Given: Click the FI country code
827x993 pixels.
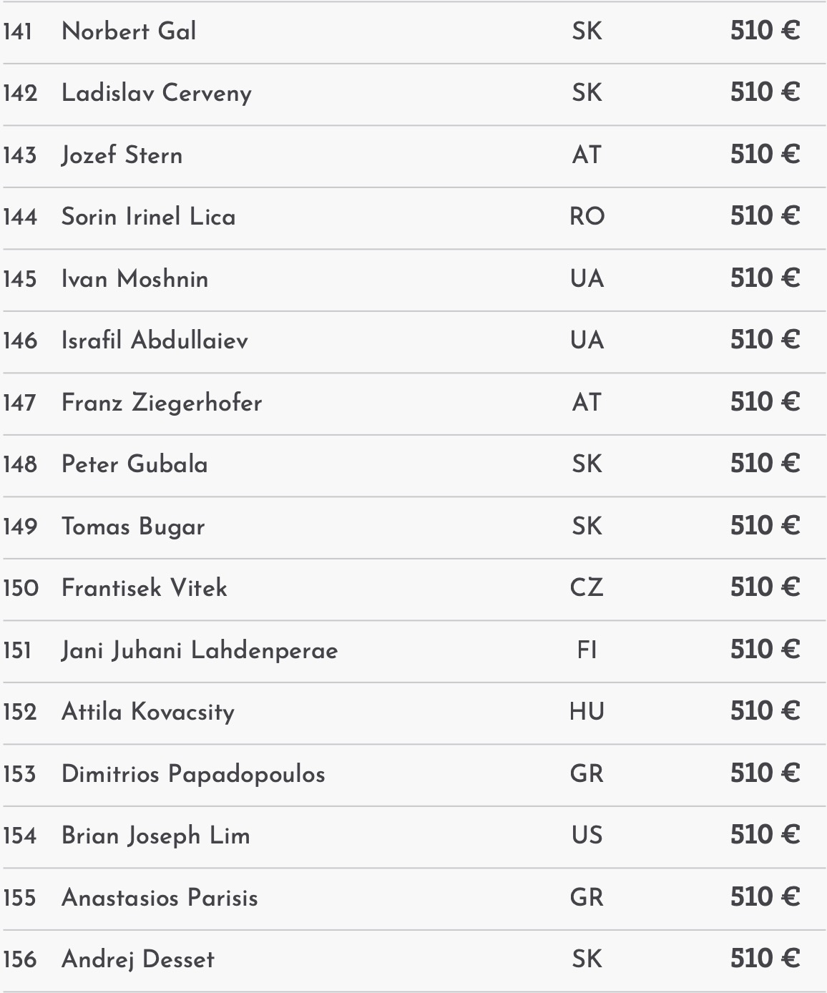Looking at the screenshot, I should pos(587,650).
